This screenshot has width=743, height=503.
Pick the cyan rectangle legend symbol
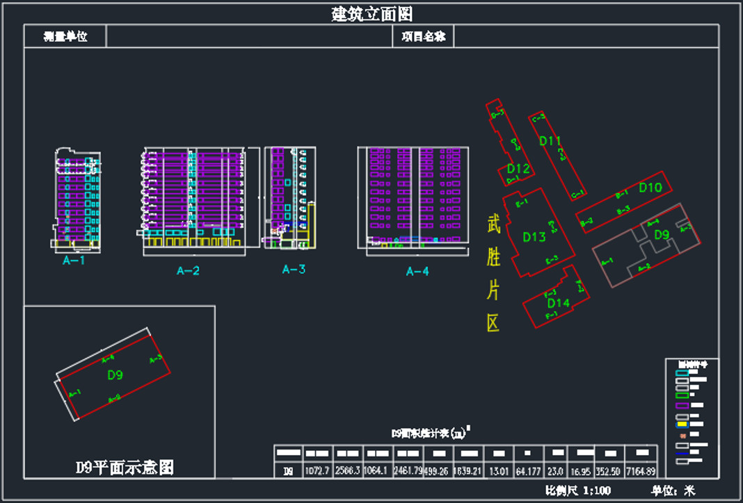(682, 373)
